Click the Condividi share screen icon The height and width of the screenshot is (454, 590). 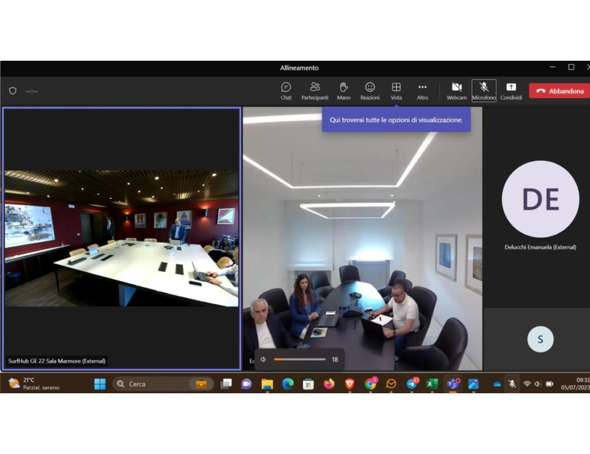coord(511,91)
